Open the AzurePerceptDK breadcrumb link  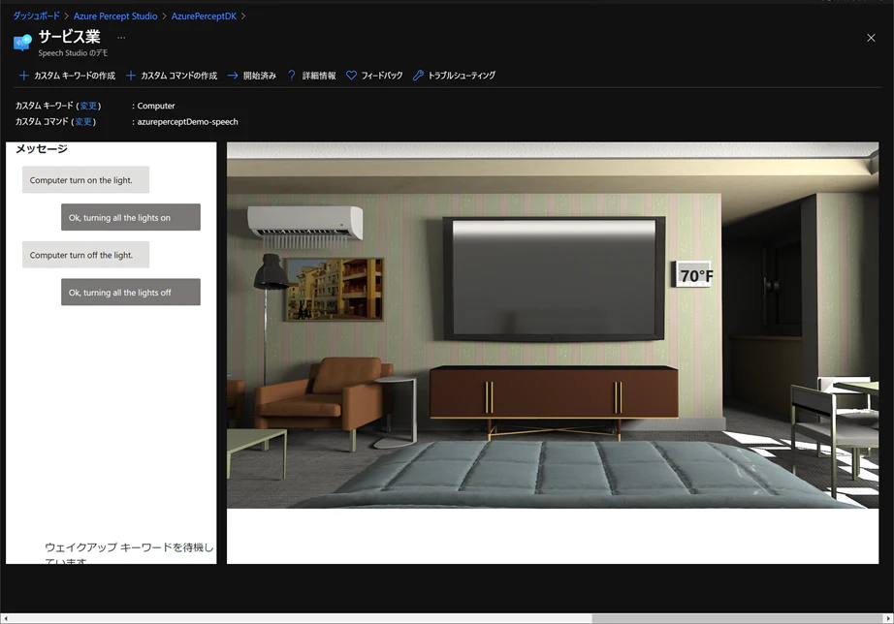204,16
